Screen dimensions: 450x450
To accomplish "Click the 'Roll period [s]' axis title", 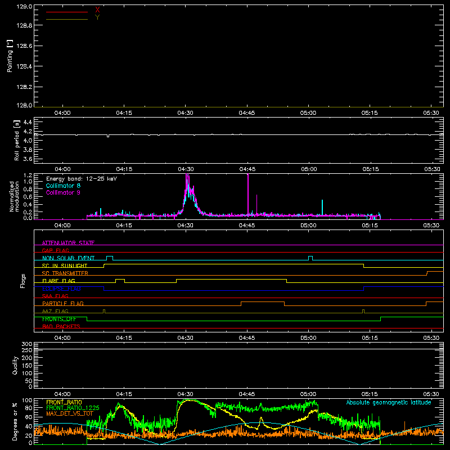I will tap(17, 140).
